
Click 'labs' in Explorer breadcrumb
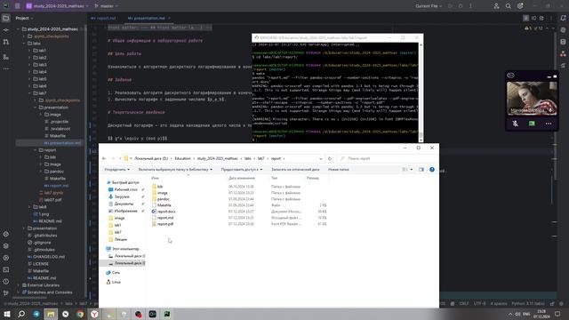(247, 158)
